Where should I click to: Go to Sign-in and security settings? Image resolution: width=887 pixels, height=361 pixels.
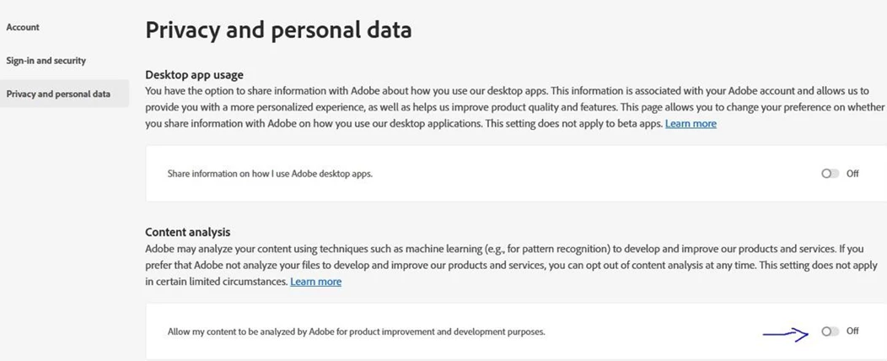coord(46,61)
